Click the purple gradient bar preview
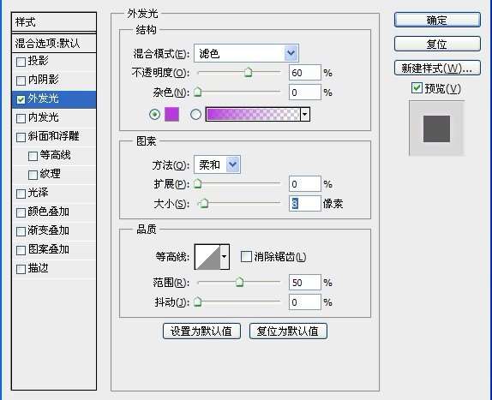 pos(253,114)
